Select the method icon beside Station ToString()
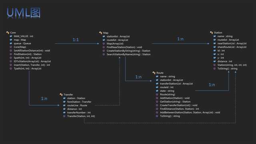256x144 pixels. point(214,68)
